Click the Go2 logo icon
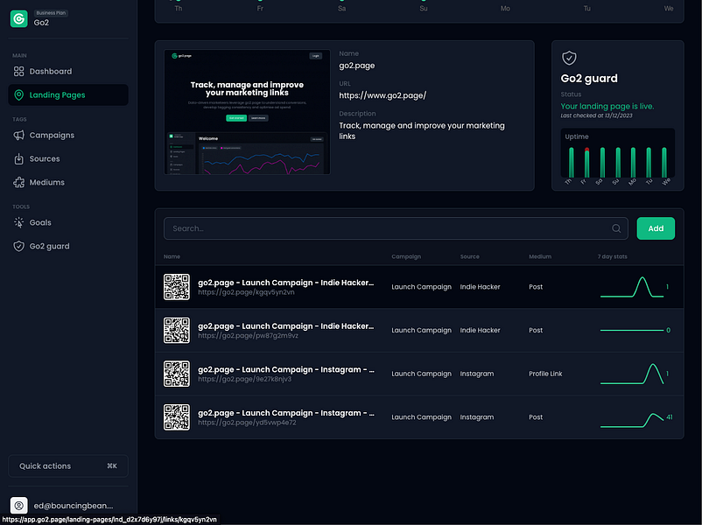702x525 pixels. point(18,18)
